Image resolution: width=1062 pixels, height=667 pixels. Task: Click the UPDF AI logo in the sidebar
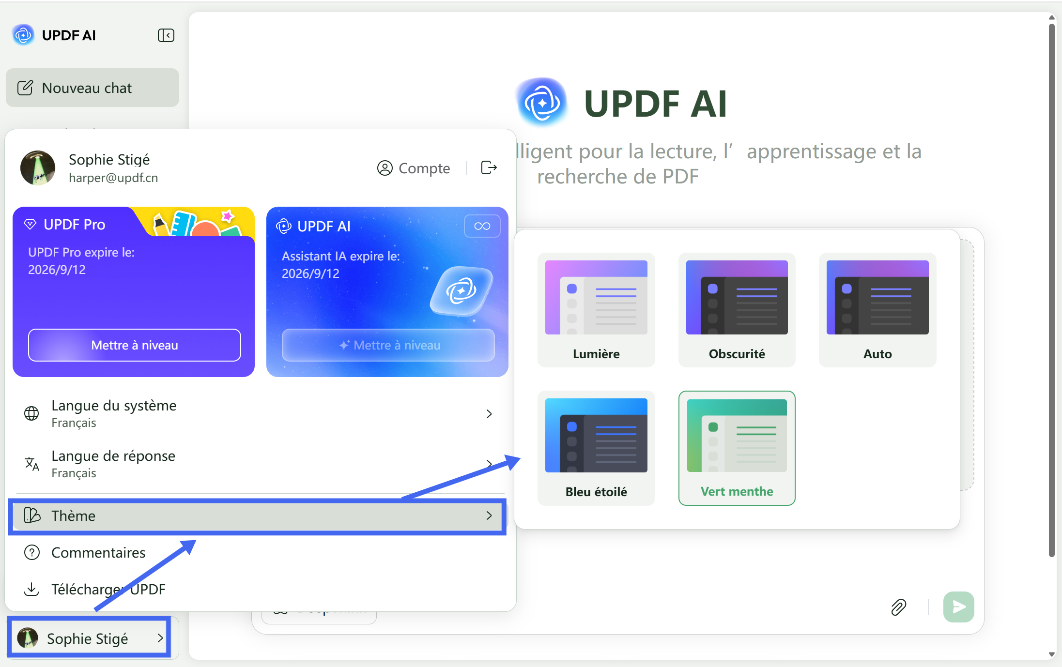coord(23,35)
